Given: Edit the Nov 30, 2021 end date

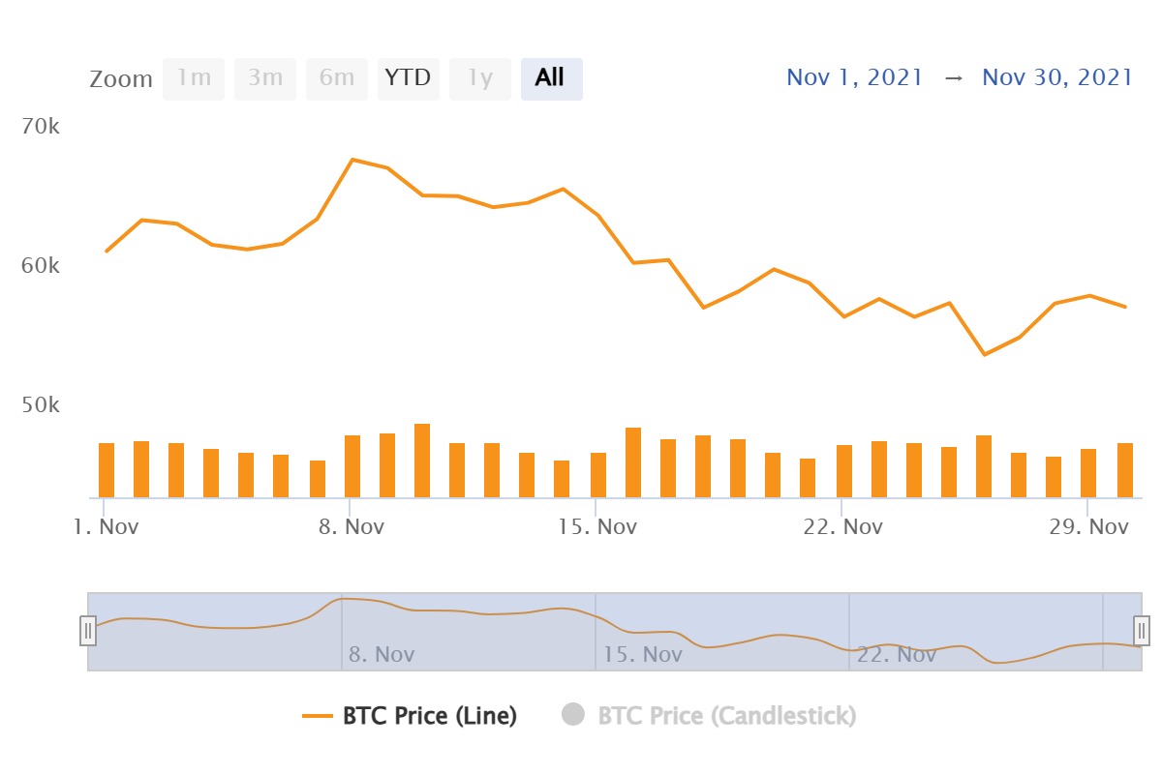Looking at the screenshot, I should coord(1056,78).
